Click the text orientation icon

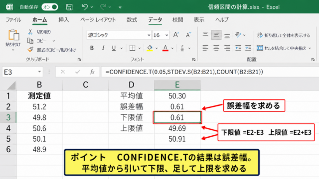coord(238,35)
